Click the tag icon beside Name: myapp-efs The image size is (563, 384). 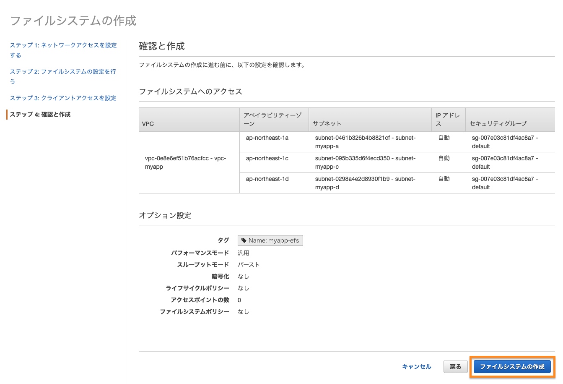pos(244,240)
